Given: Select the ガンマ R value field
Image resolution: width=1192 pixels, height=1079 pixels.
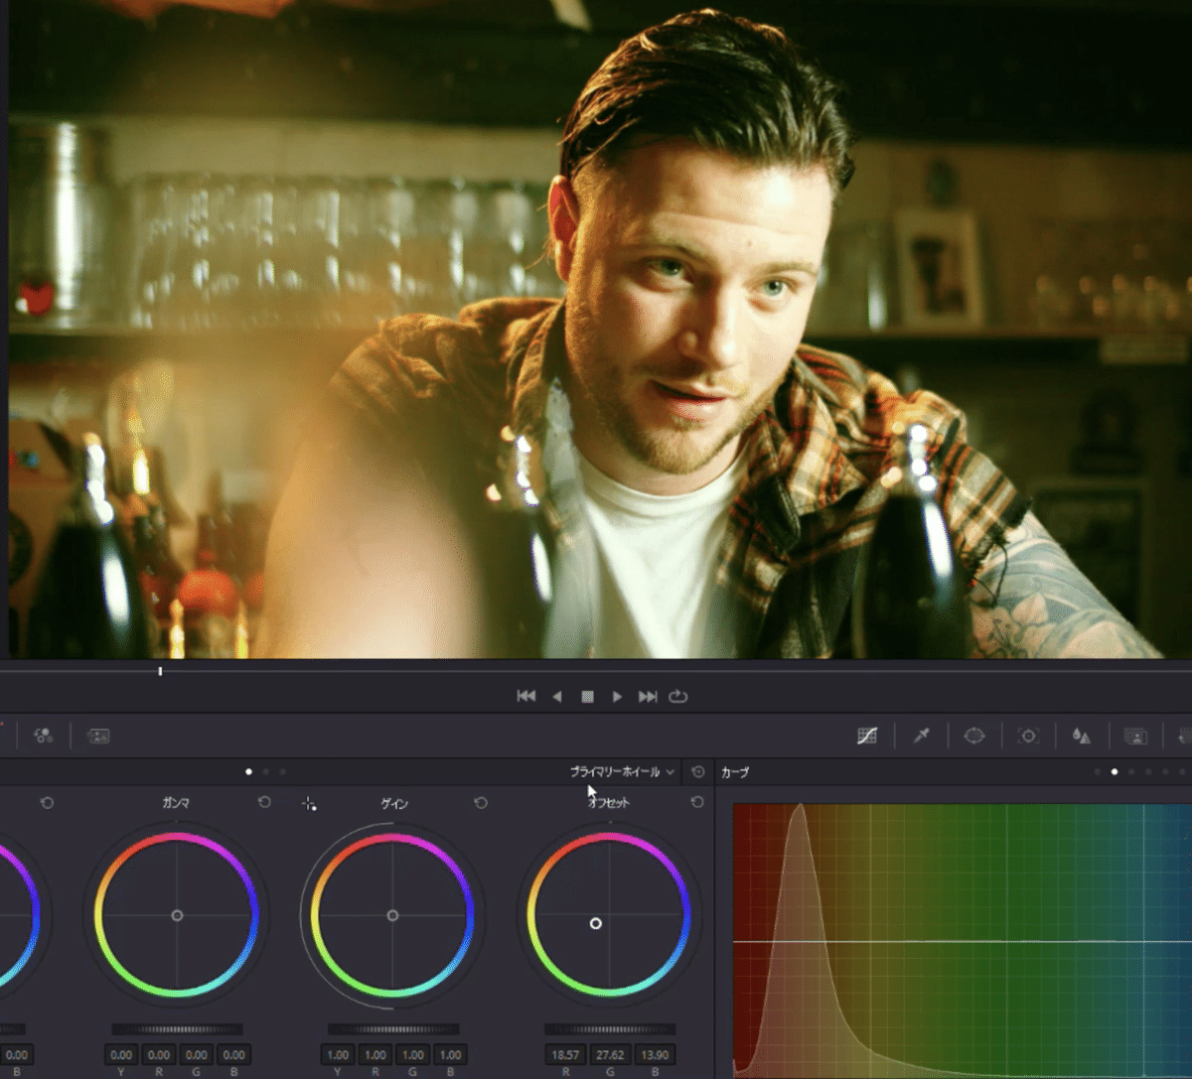Looking at the screenshot, I should click(x=159, y=1055).
